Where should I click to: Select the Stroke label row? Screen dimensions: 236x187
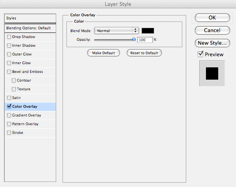coord(30,133)
